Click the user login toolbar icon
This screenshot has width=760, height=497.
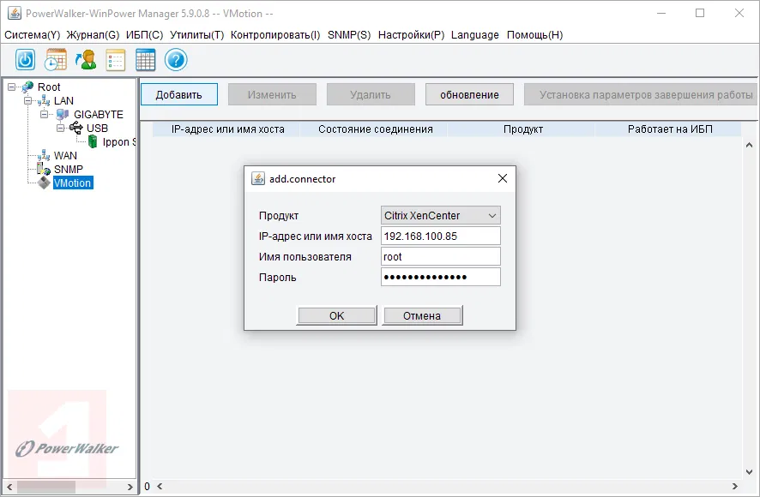[85, 60]
